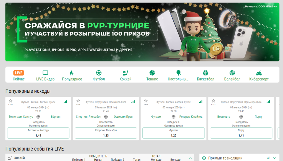
Task: Click the basketball icon above Баскетбол
Action: coord(205,73)
